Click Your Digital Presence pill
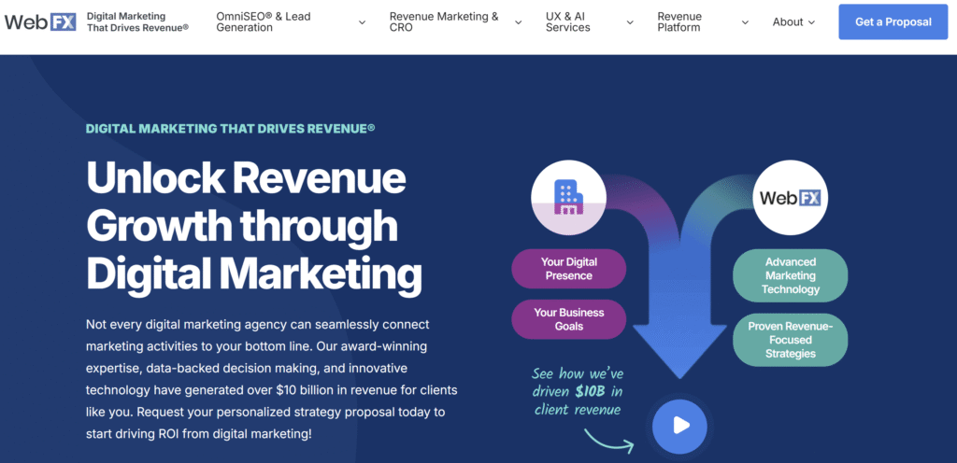This screenshot has height=463, width=957. (x=569, y=269)
